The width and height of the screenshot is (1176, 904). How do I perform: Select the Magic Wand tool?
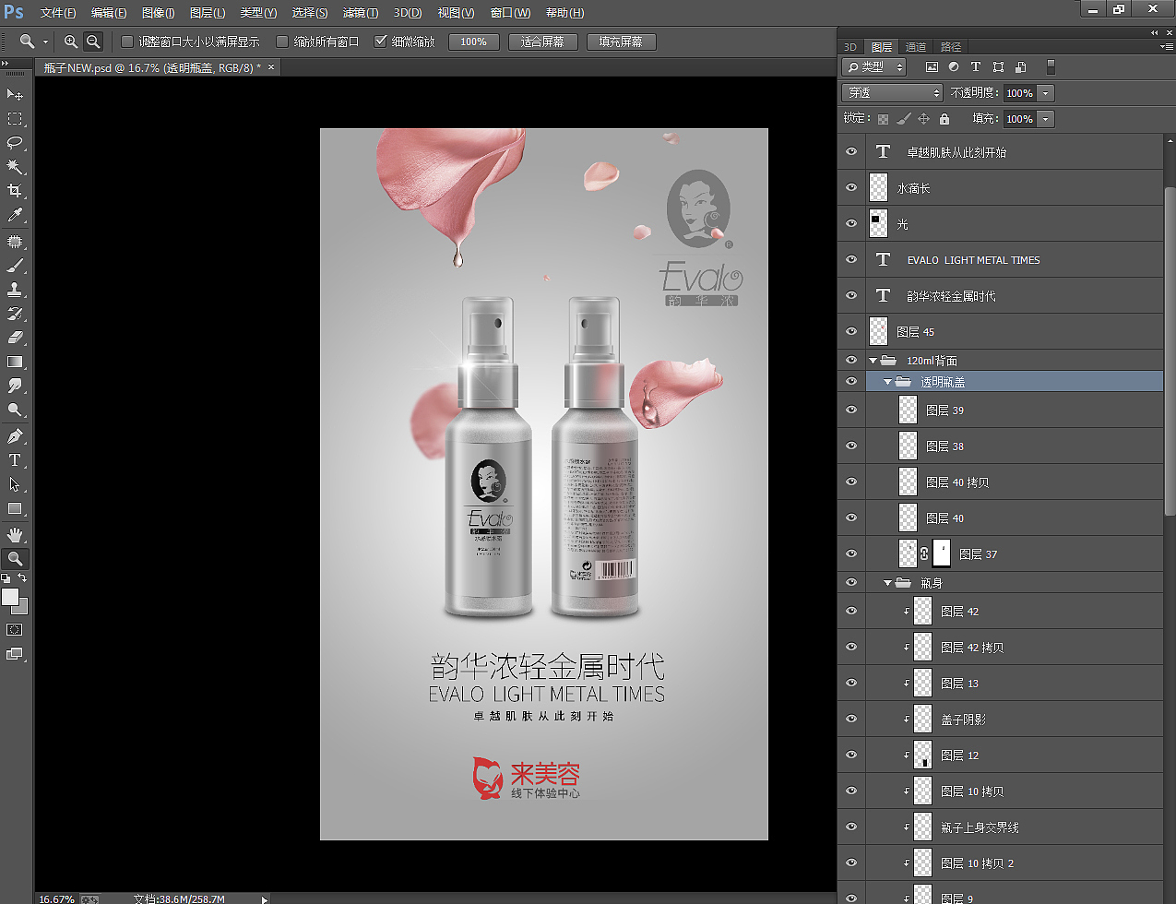click(x=15, y=167)
